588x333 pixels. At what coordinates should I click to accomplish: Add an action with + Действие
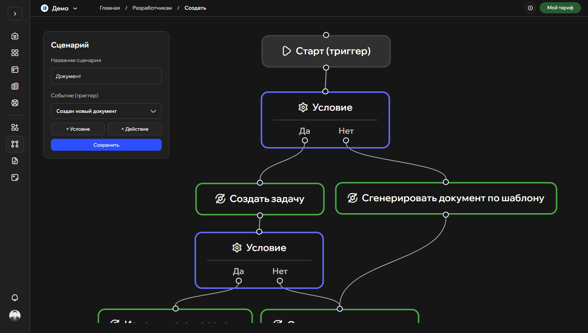coord(135,129)
